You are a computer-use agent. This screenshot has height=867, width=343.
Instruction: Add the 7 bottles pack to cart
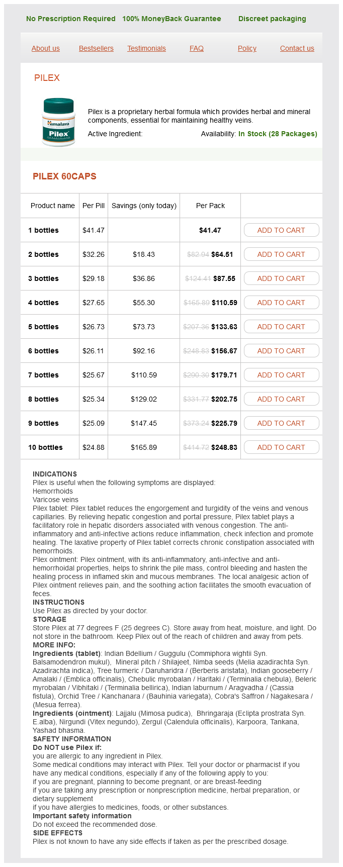281,375
